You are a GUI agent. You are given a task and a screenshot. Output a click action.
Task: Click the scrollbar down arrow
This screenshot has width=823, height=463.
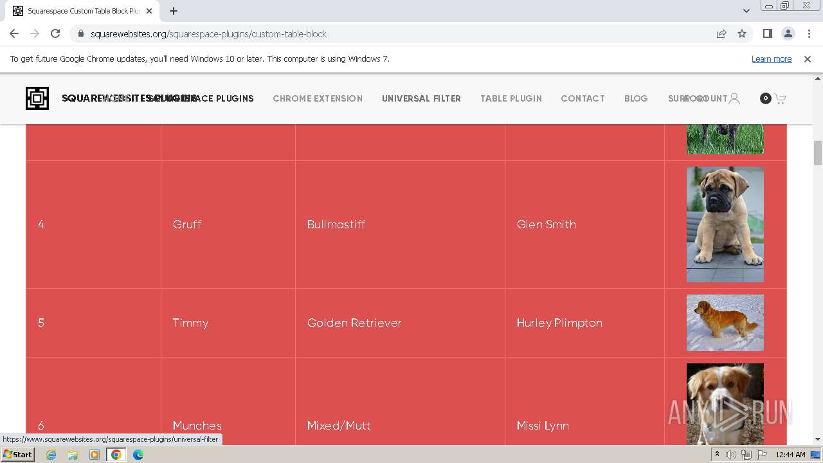click(818, 439)
